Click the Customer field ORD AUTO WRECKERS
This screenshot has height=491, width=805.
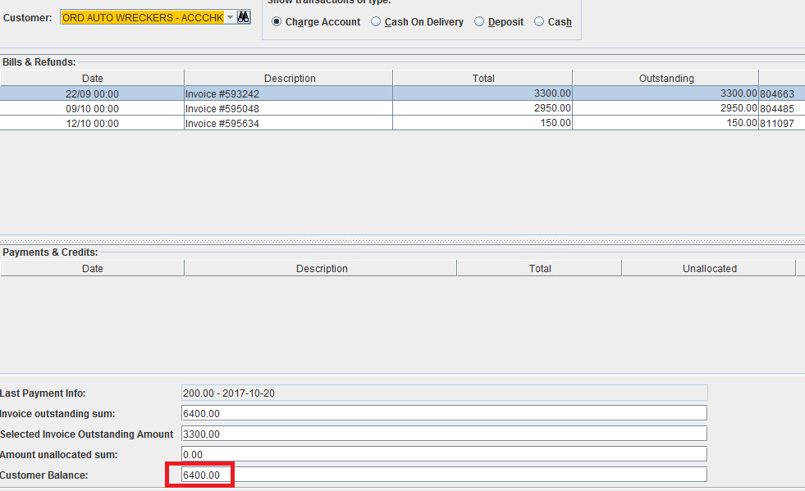pos(143,17)
